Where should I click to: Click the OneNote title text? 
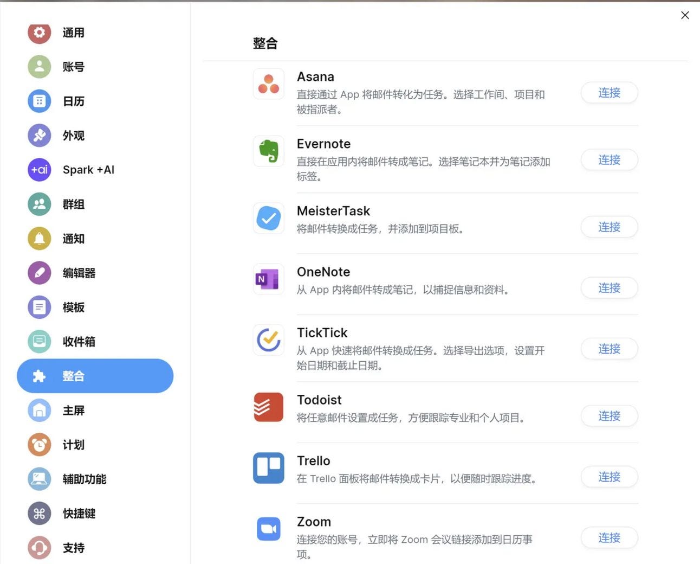click(x=323, y=272)
